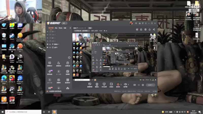The width and height of the screenshot is (203, 114).
Task: Expand the speaker device arrow
Action: pos(128,85)
